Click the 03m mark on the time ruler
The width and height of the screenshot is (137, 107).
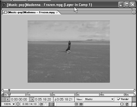point(77,95)
